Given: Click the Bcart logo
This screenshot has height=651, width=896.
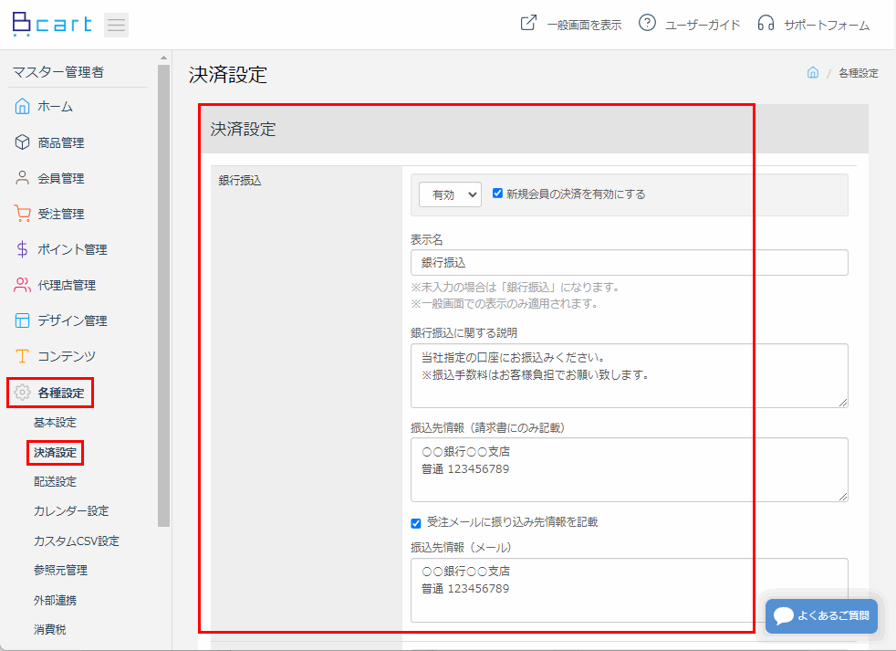Looking at the screenshot, I should pyautogui.click(x=51, y=24).
